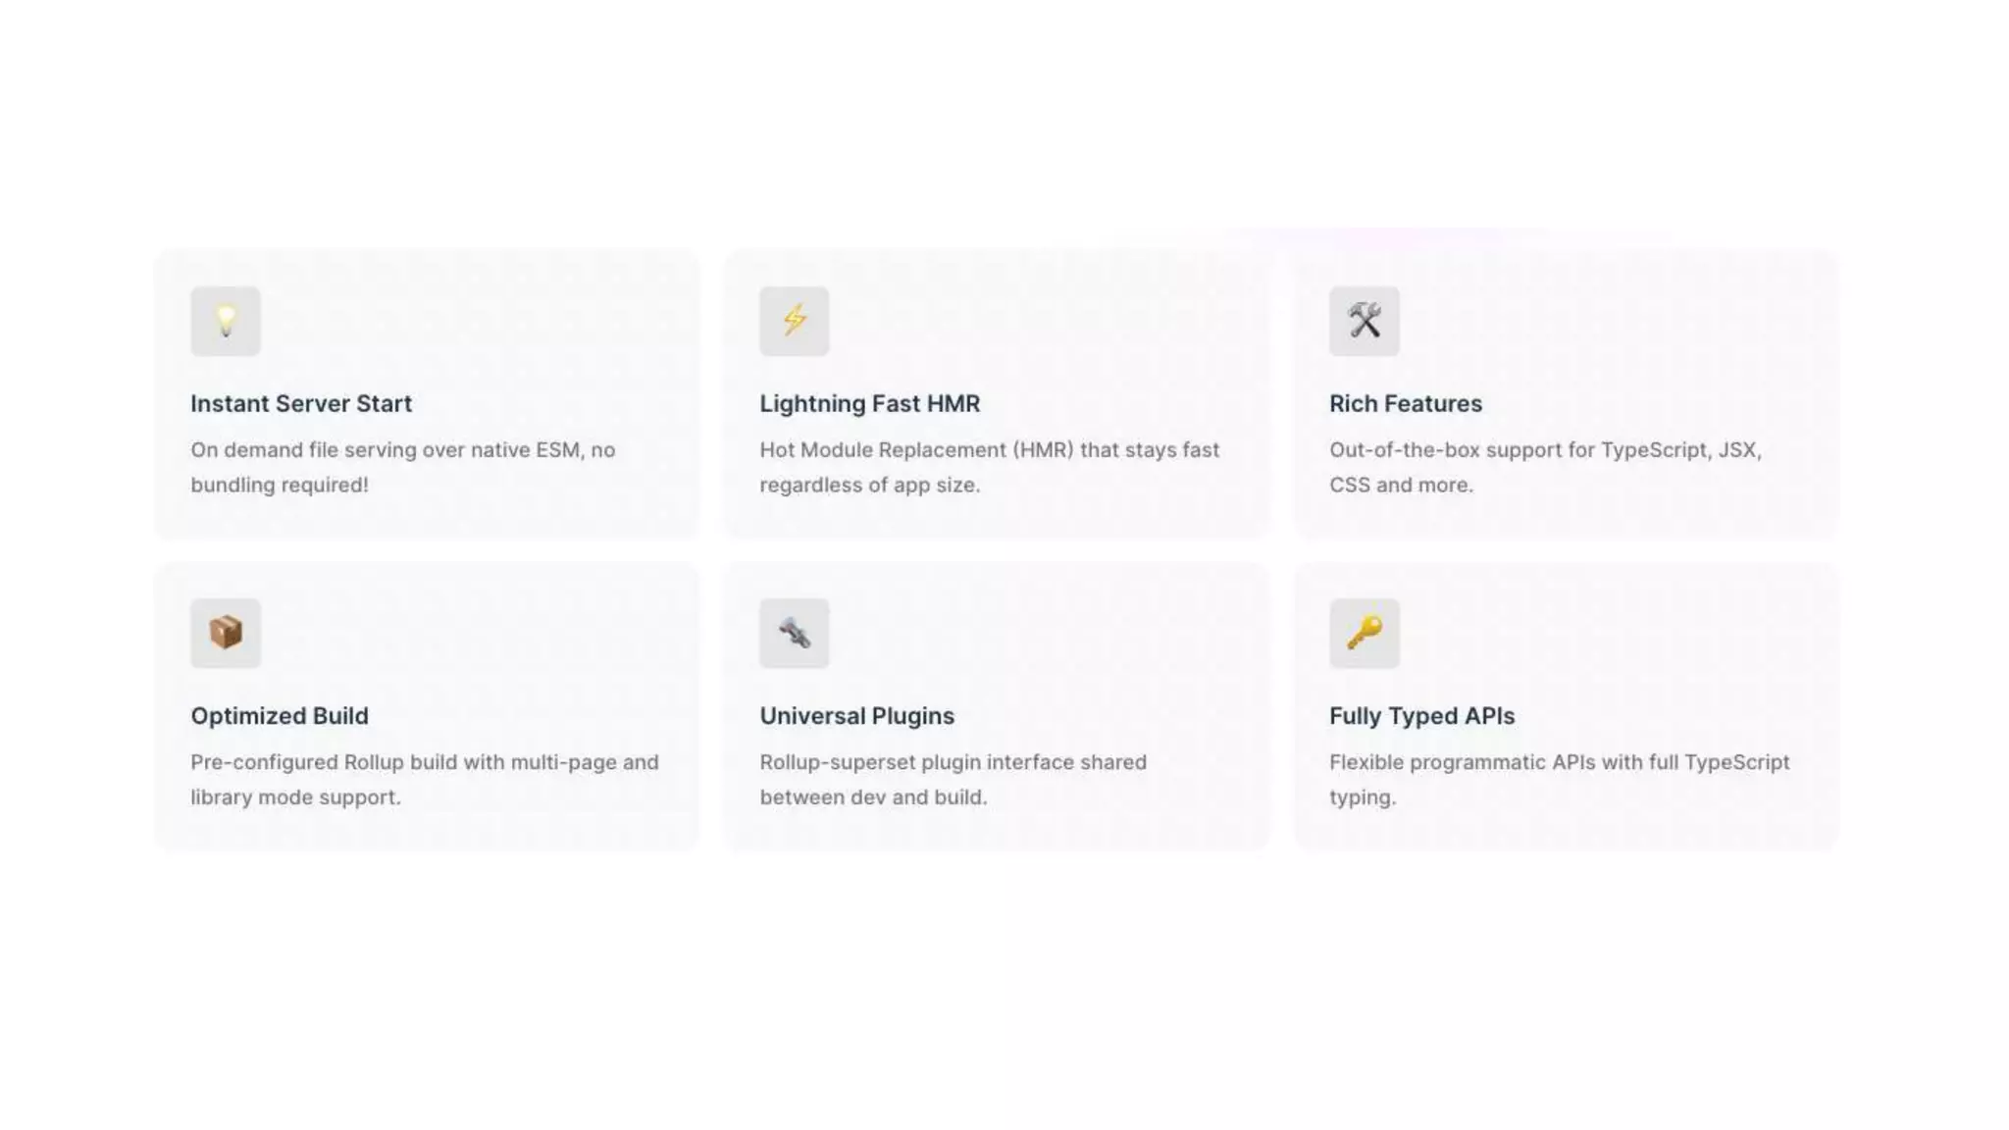Click the lightning bolt icon

pyautogui.click(x=794, y=321)
